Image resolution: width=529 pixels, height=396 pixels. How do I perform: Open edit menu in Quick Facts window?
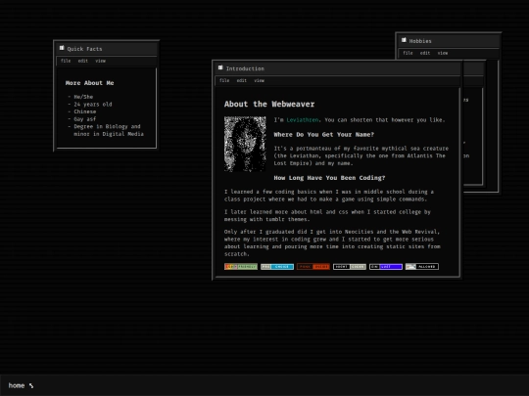[83, 61]
